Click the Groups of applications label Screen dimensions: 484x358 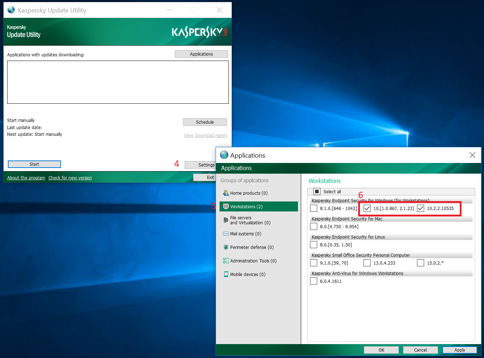point(244,180)
